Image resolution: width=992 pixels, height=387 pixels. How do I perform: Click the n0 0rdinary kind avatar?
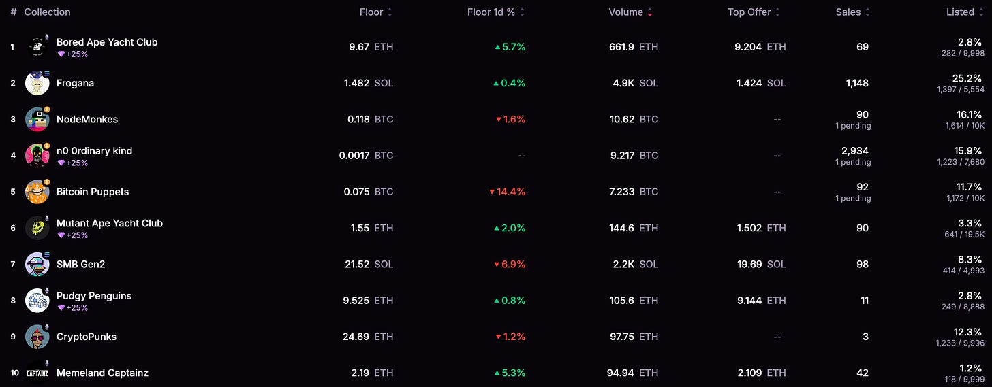click(37, 155)
